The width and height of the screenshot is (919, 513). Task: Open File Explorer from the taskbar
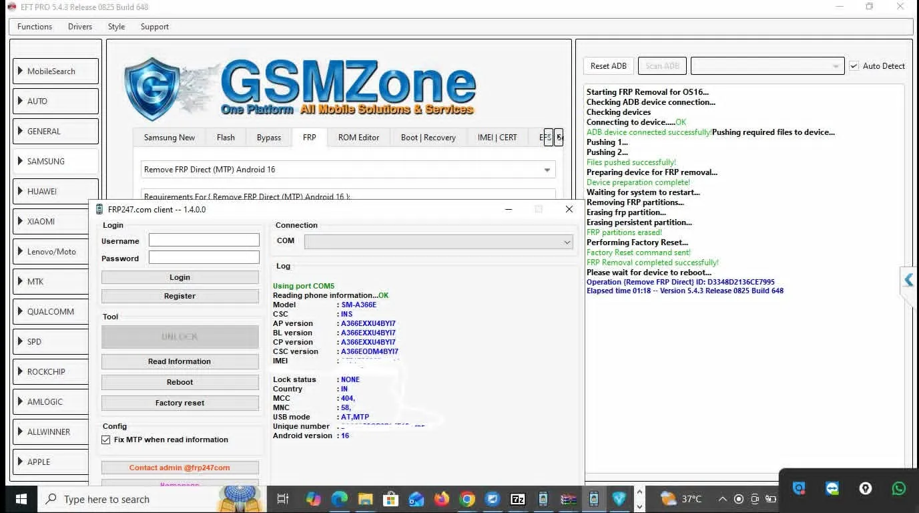point(365,499)
